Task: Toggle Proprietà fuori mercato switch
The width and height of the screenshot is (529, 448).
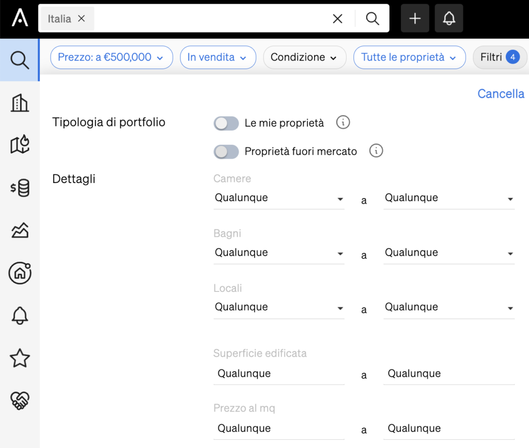Action: 226,151
